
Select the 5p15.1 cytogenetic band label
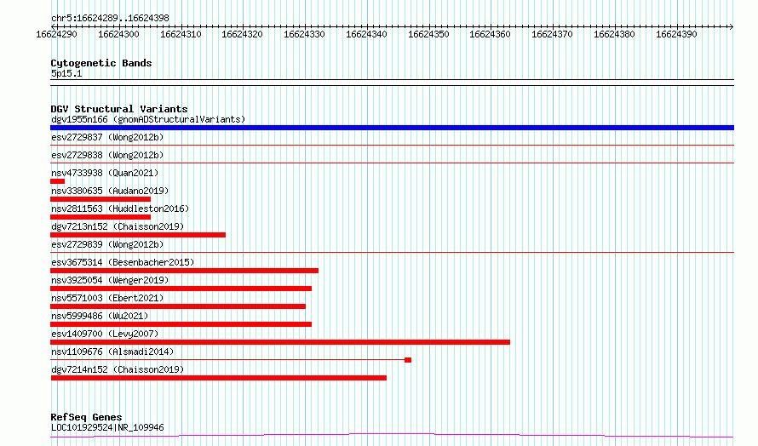(x=66, y=73)
